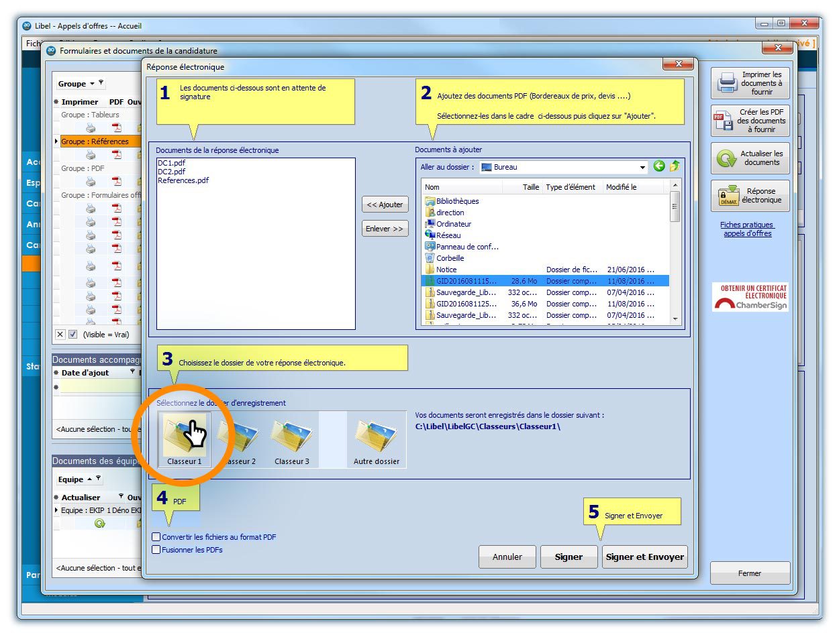Sort the file list by Type d'élément
The height and width of the screenshot is (637, 839).
pos(573,187)
